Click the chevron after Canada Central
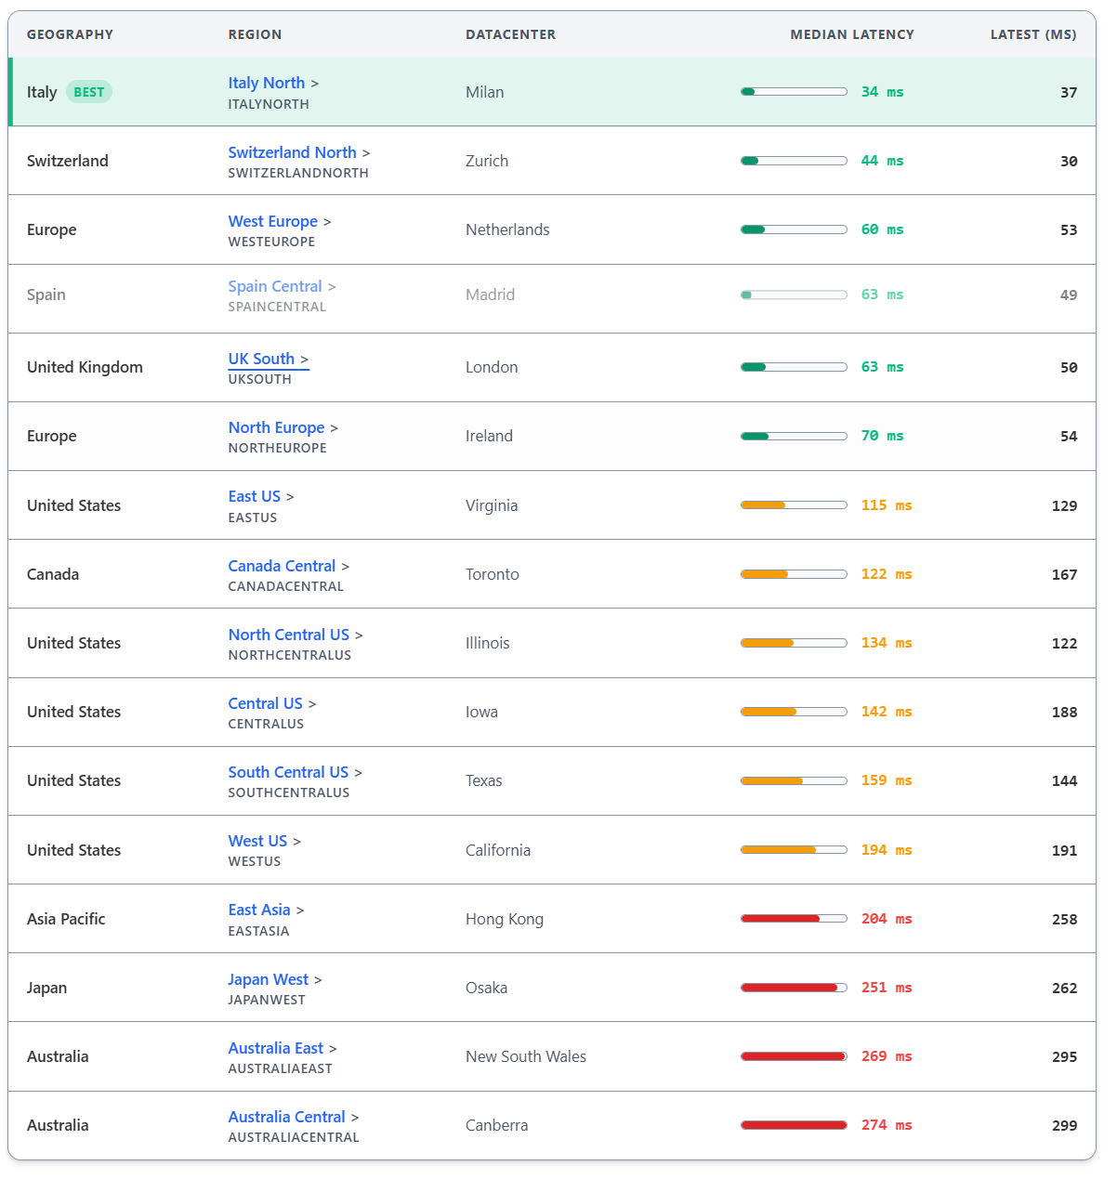 (x=346, y=567)
